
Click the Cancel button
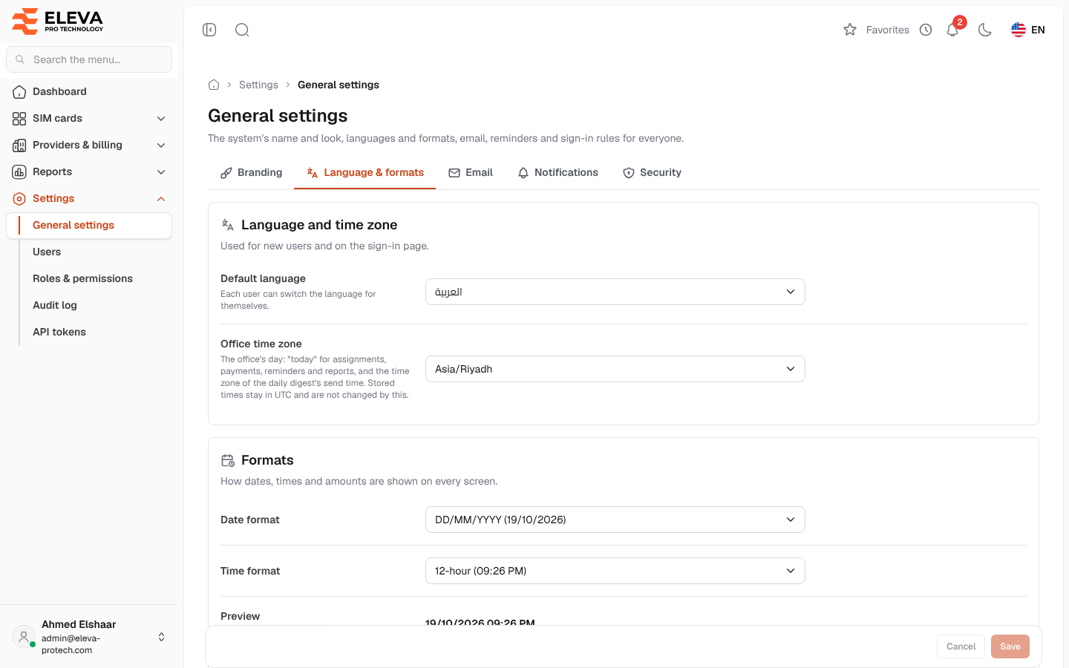tap(961, 646)
